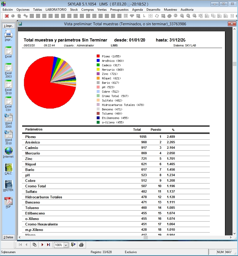Click the red X toolbar button
This screenshot has width=238, height=256.
click(x=7, y=16)
